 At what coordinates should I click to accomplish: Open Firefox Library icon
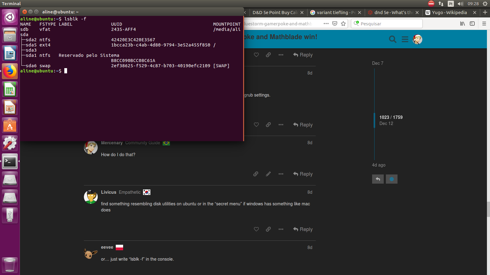(462, 24)
